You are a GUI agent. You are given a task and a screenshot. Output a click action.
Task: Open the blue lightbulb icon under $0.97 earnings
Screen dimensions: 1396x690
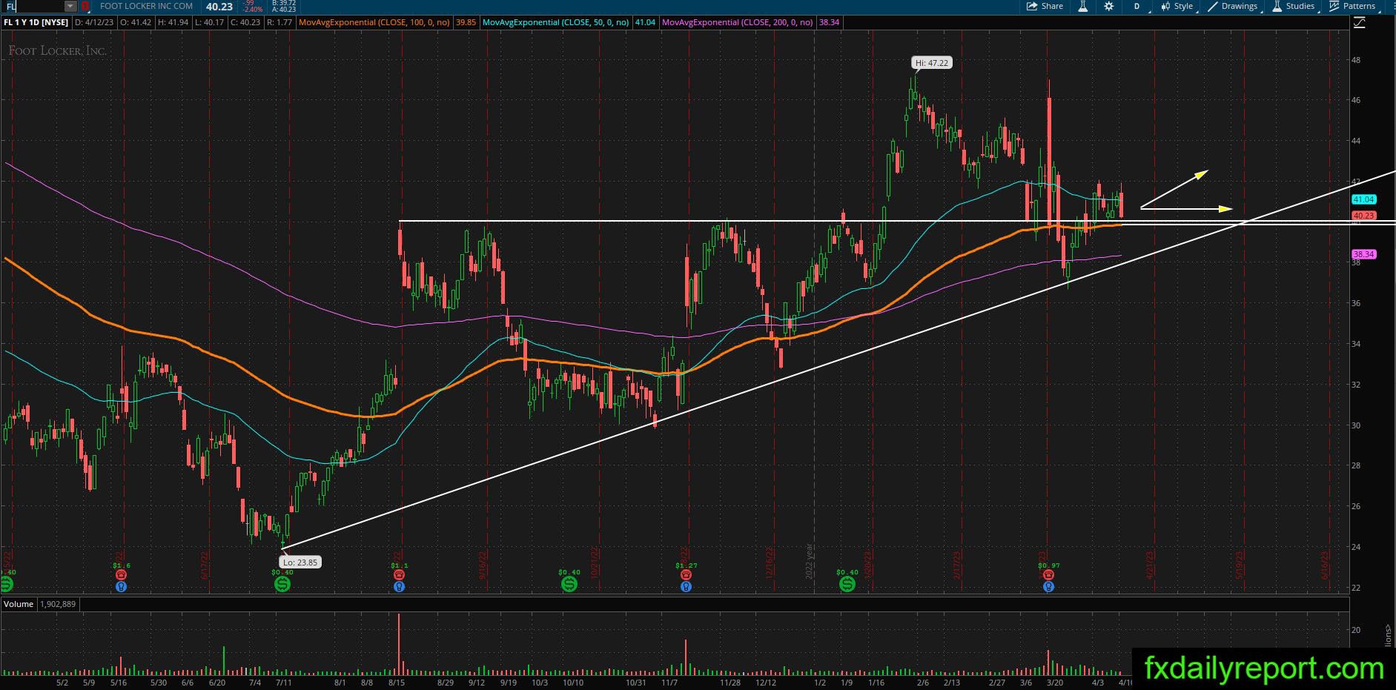point(1048,586)
